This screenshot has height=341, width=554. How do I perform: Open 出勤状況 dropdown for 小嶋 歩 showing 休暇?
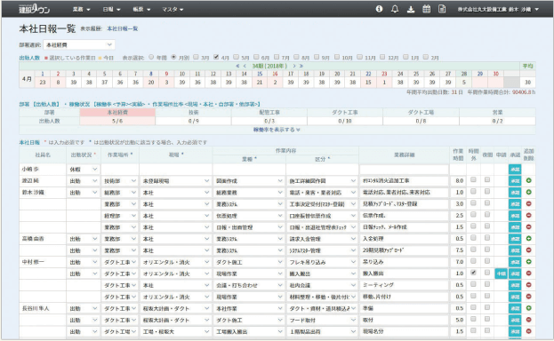83,170
